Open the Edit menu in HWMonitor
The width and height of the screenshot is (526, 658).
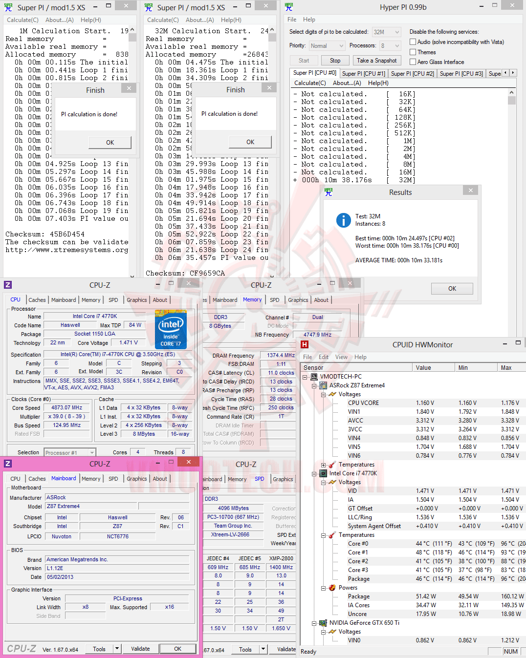point(324,357)
